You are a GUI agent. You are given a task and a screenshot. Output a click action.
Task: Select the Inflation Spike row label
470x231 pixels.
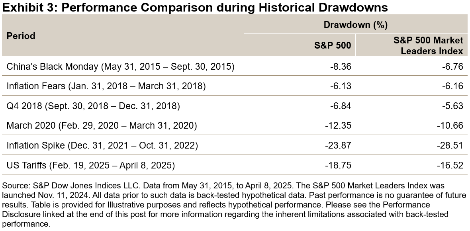coord(102,145)
